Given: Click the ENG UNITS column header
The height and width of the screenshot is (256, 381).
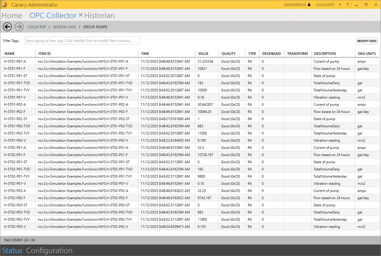Looking at the screenshot, I should 367,54.
